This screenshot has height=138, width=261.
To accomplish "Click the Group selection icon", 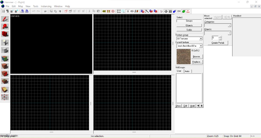I will (x=51, y=11).
